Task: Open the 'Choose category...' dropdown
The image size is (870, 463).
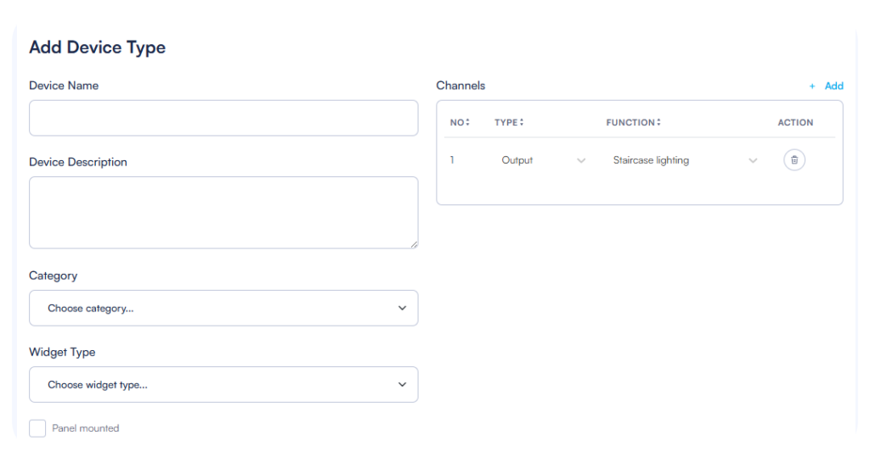Action: coord(223,309)
